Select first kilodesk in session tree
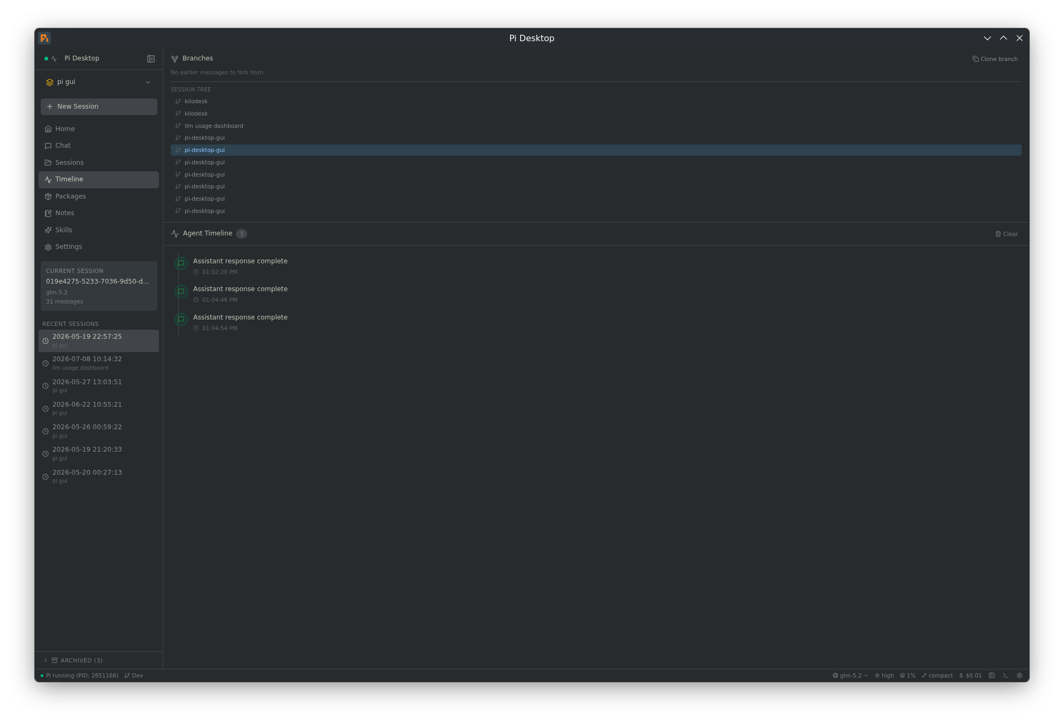This screenshot has width=1064, height=723. [x=596, y=101]
